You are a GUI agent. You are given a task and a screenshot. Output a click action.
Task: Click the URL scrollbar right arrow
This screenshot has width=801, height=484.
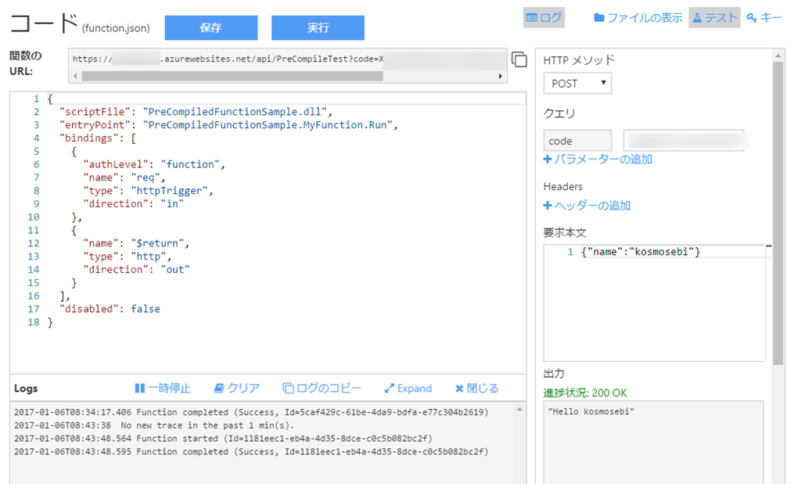500,76
